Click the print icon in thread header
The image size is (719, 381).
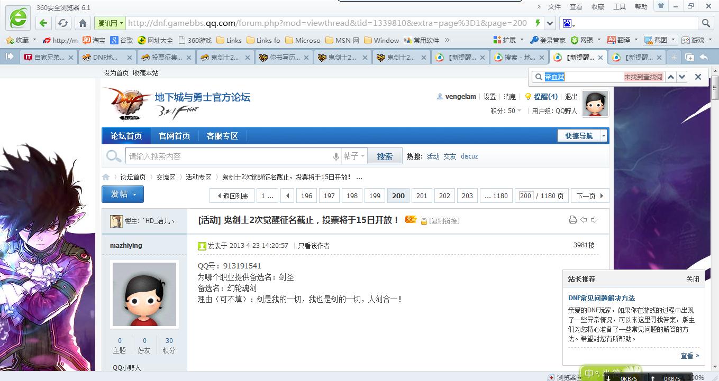pyautogui.click(x=572, y=220)
